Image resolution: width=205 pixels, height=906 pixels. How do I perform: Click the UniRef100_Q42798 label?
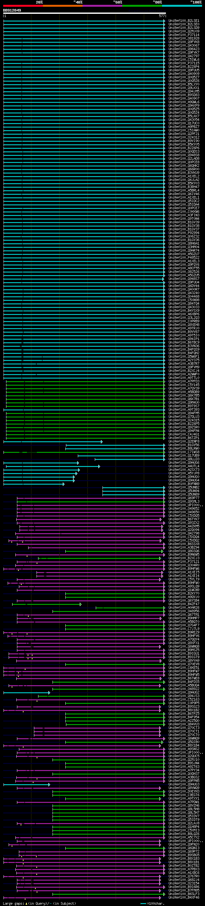184,534
